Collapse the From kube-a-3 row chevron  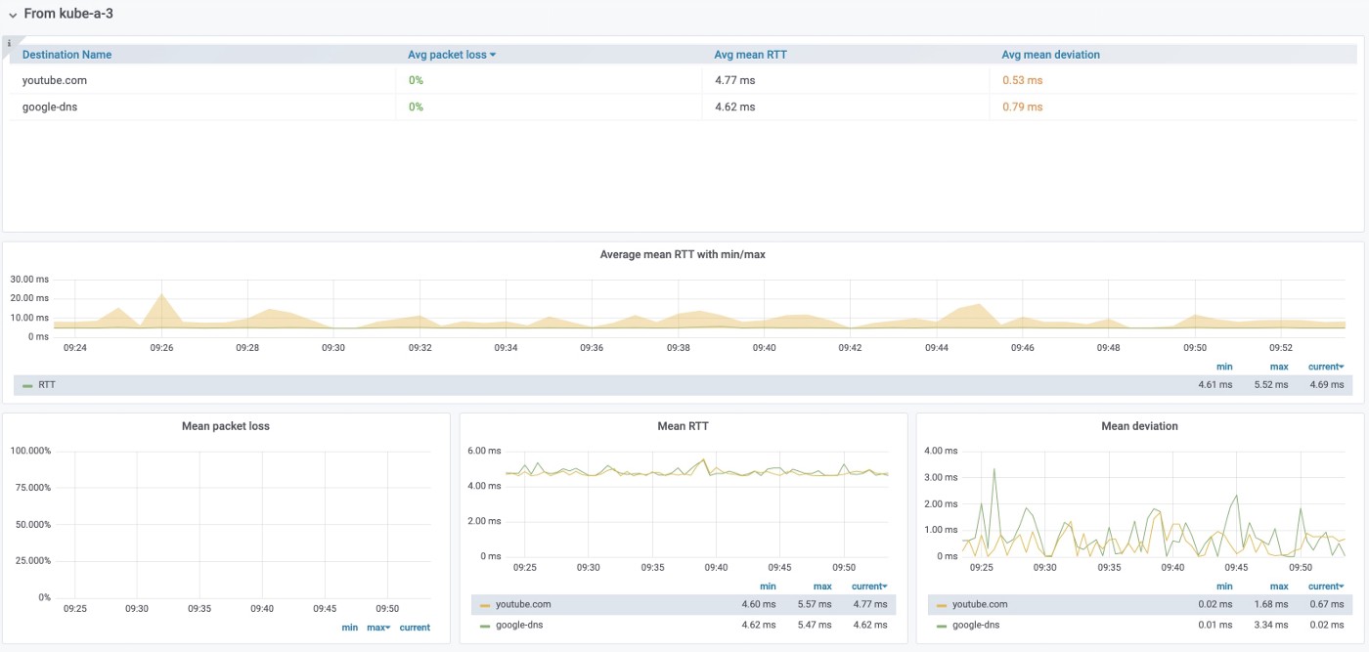point(13,15)
